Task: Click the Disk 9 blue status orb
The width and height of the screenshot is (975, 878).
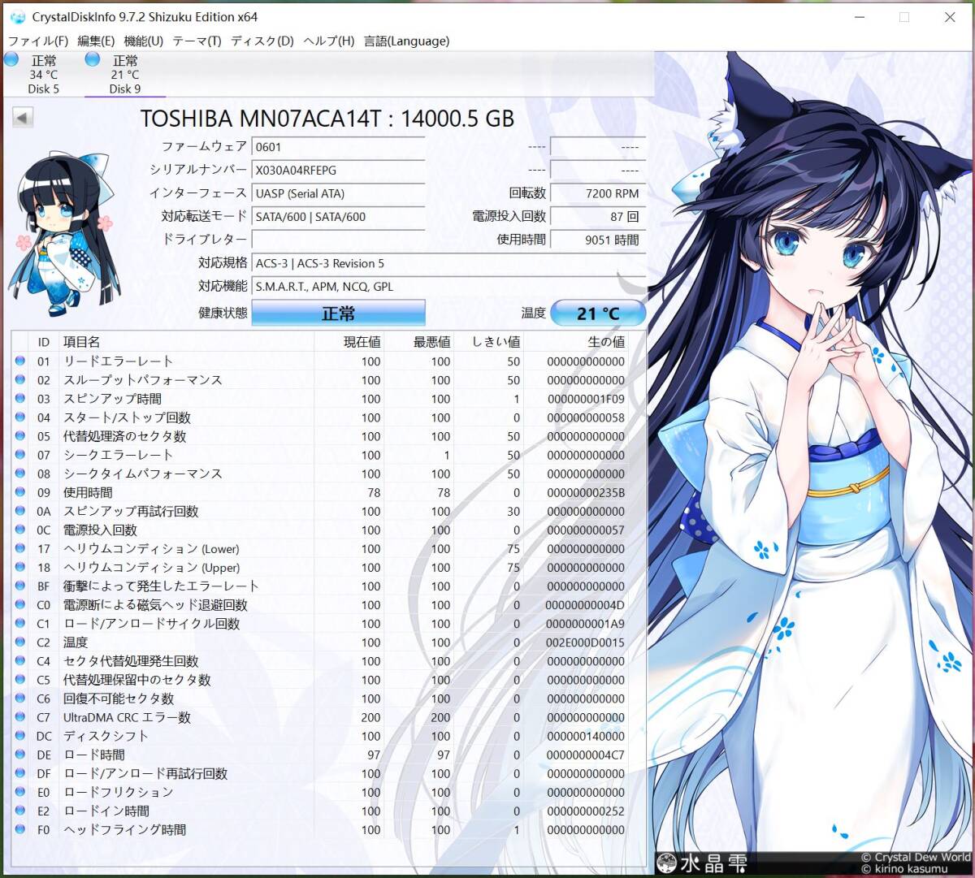Action: (93, 59)
